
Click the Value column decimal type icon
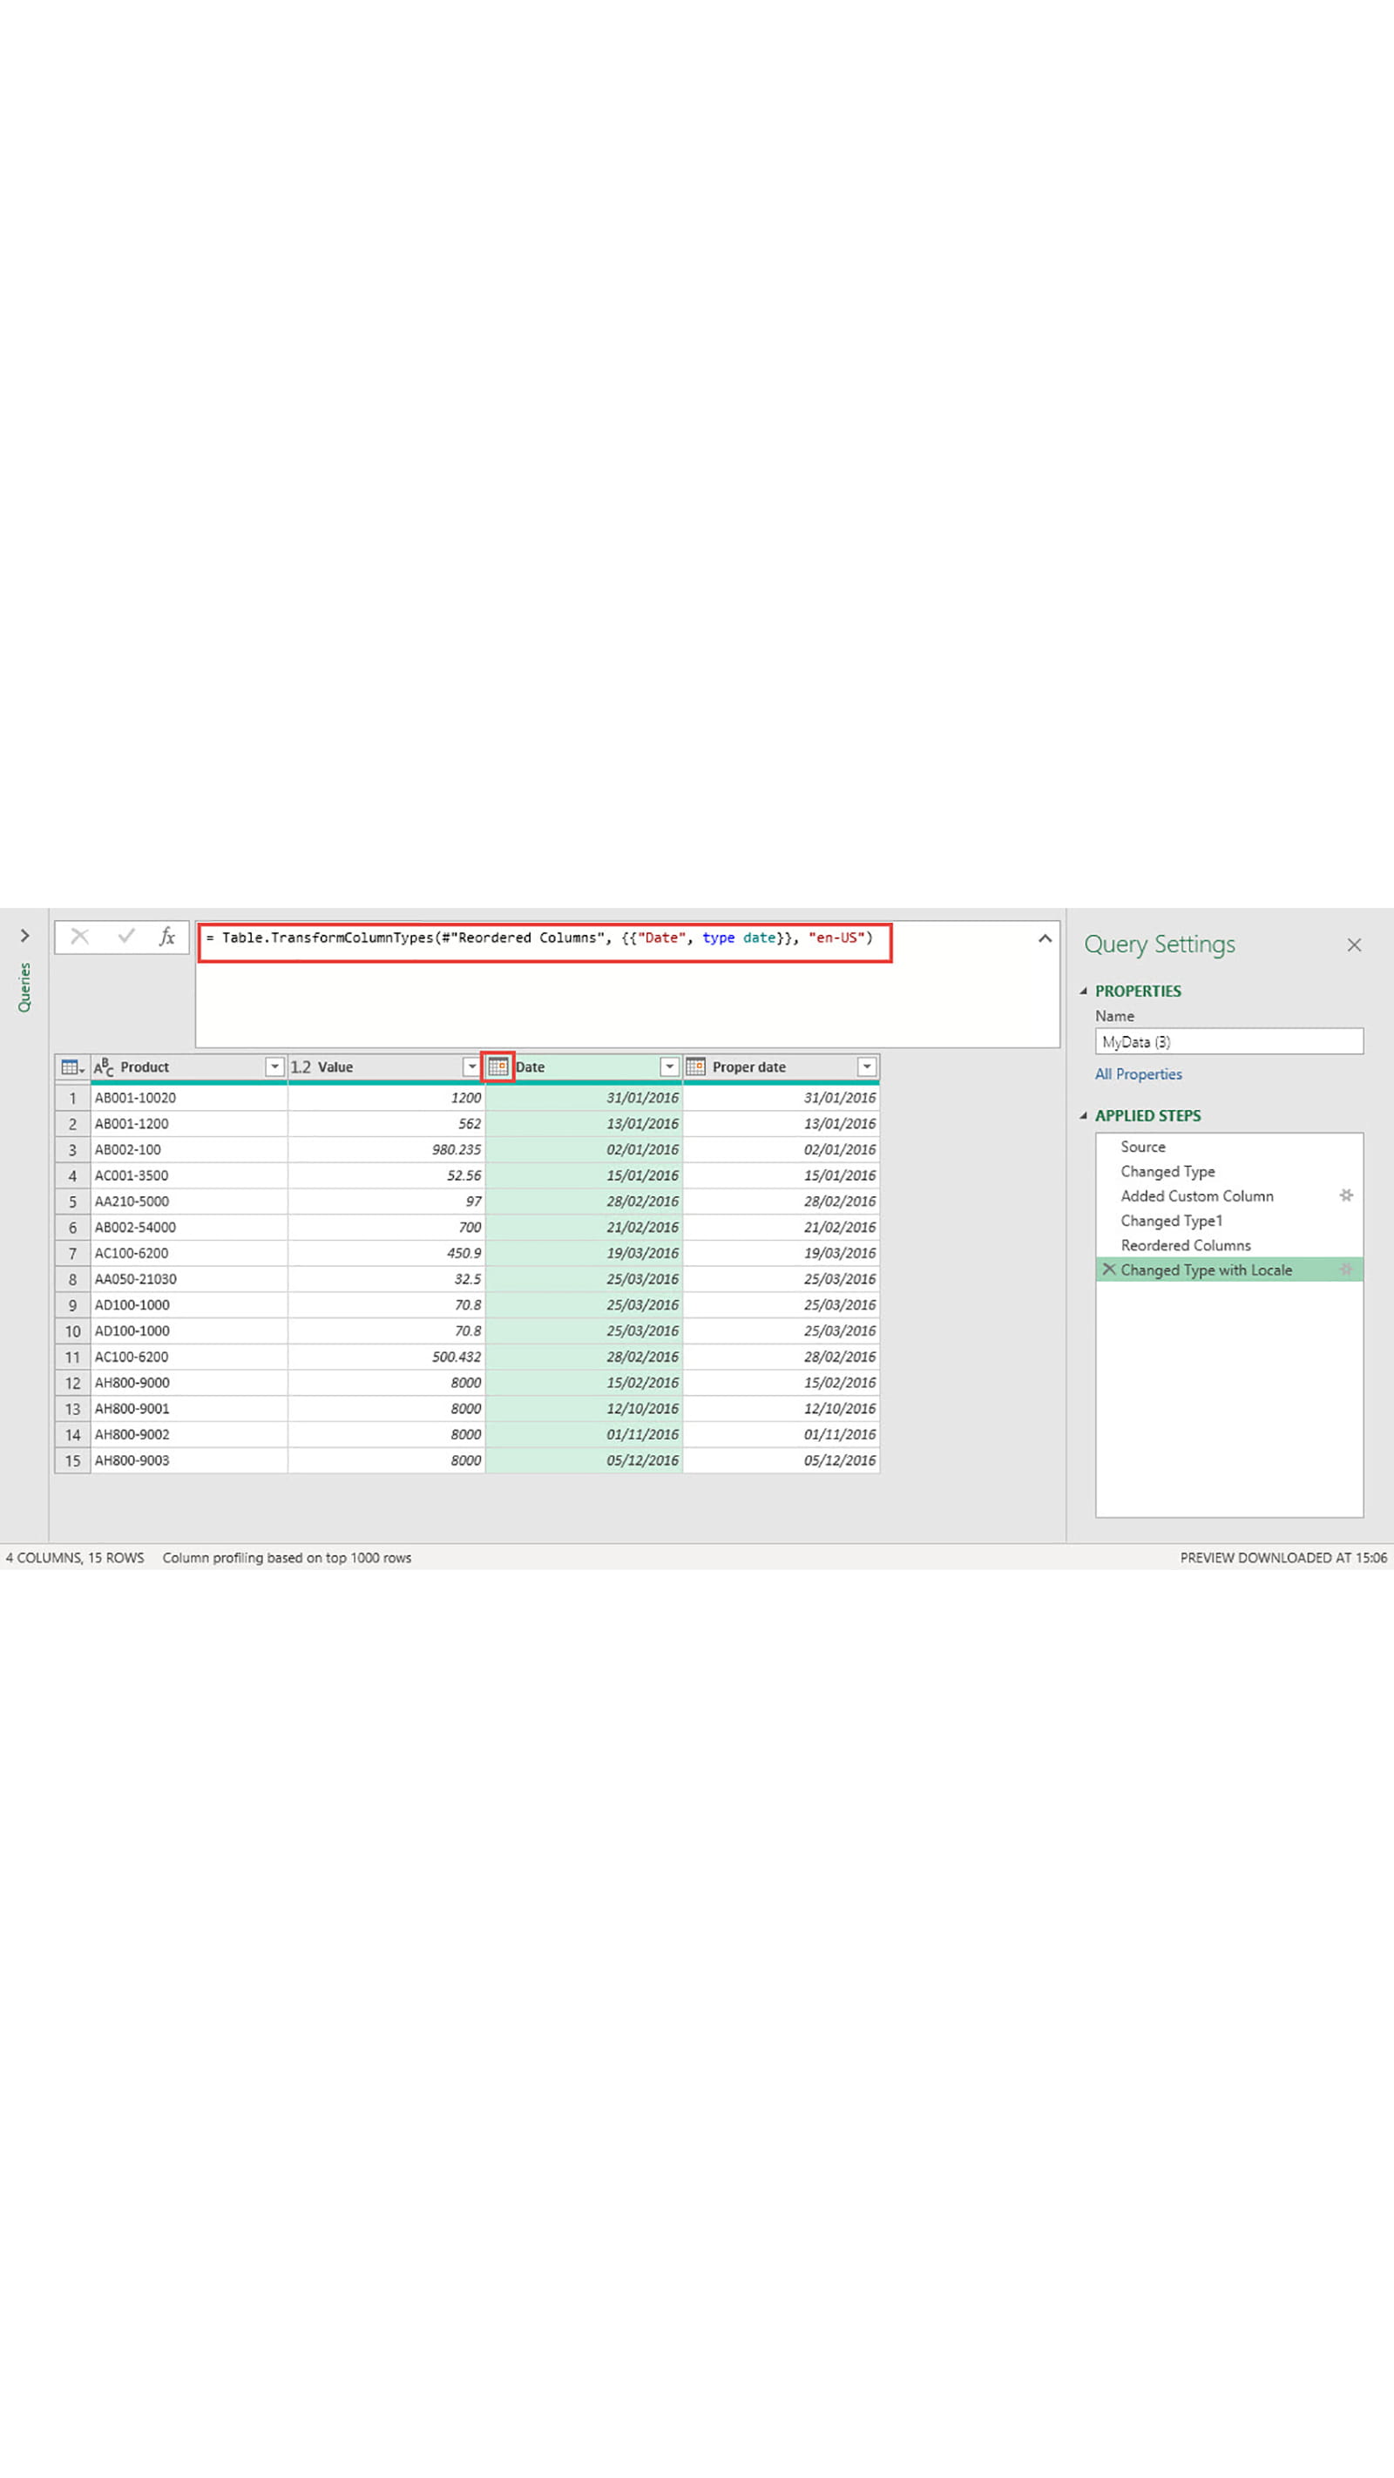301,1066
